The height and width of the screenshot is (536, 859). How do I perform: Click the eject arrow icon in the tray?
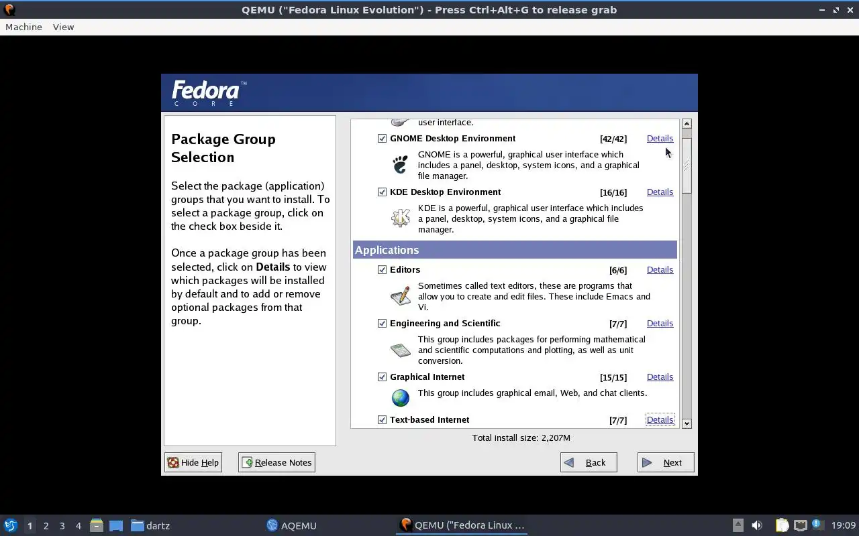738,525
